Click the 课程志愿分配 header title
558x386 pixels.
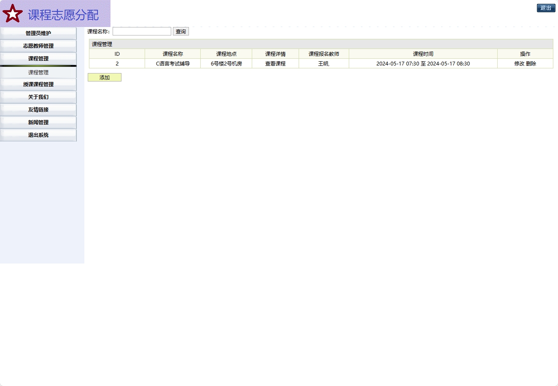click(63, 15)
